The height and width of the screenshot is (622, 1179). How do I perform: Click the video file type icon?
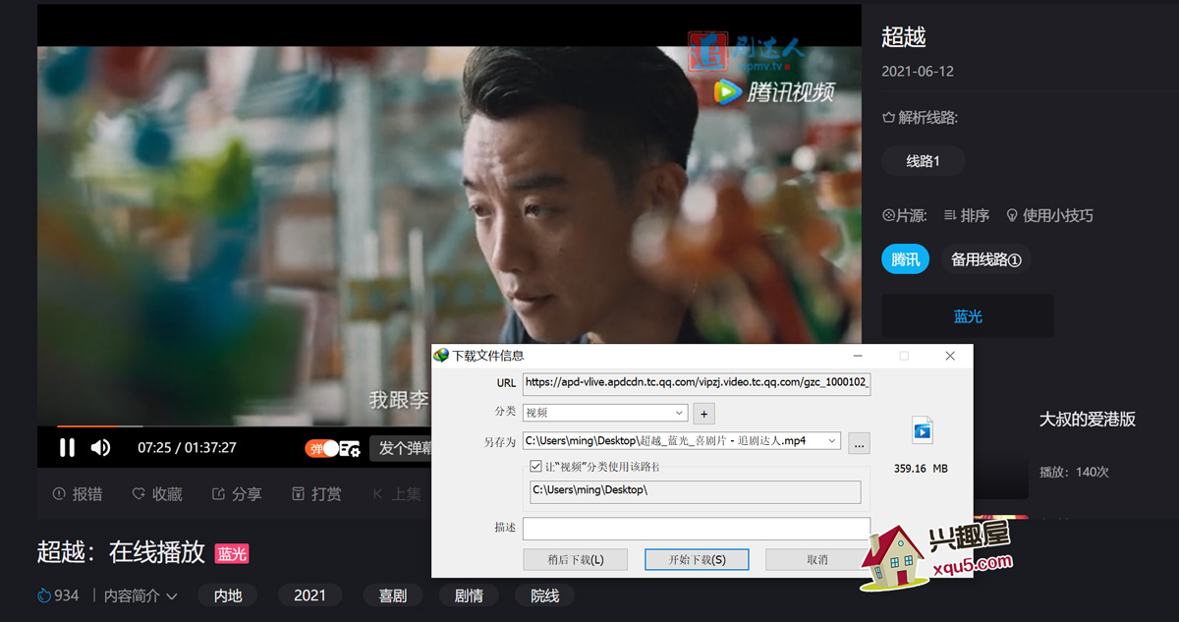click(922, 429)
